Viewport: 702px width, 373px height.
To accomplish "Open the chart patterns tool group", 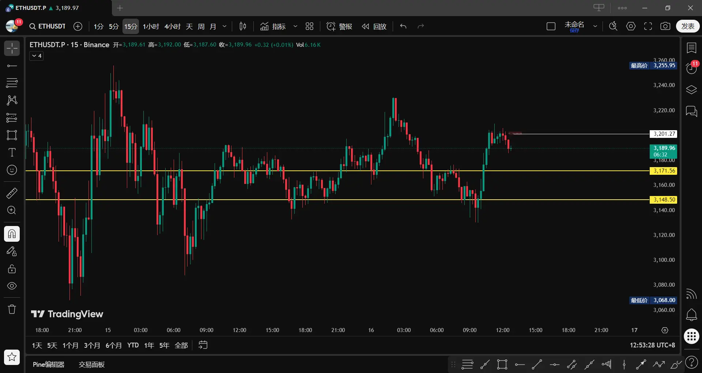I will (12, 100).
